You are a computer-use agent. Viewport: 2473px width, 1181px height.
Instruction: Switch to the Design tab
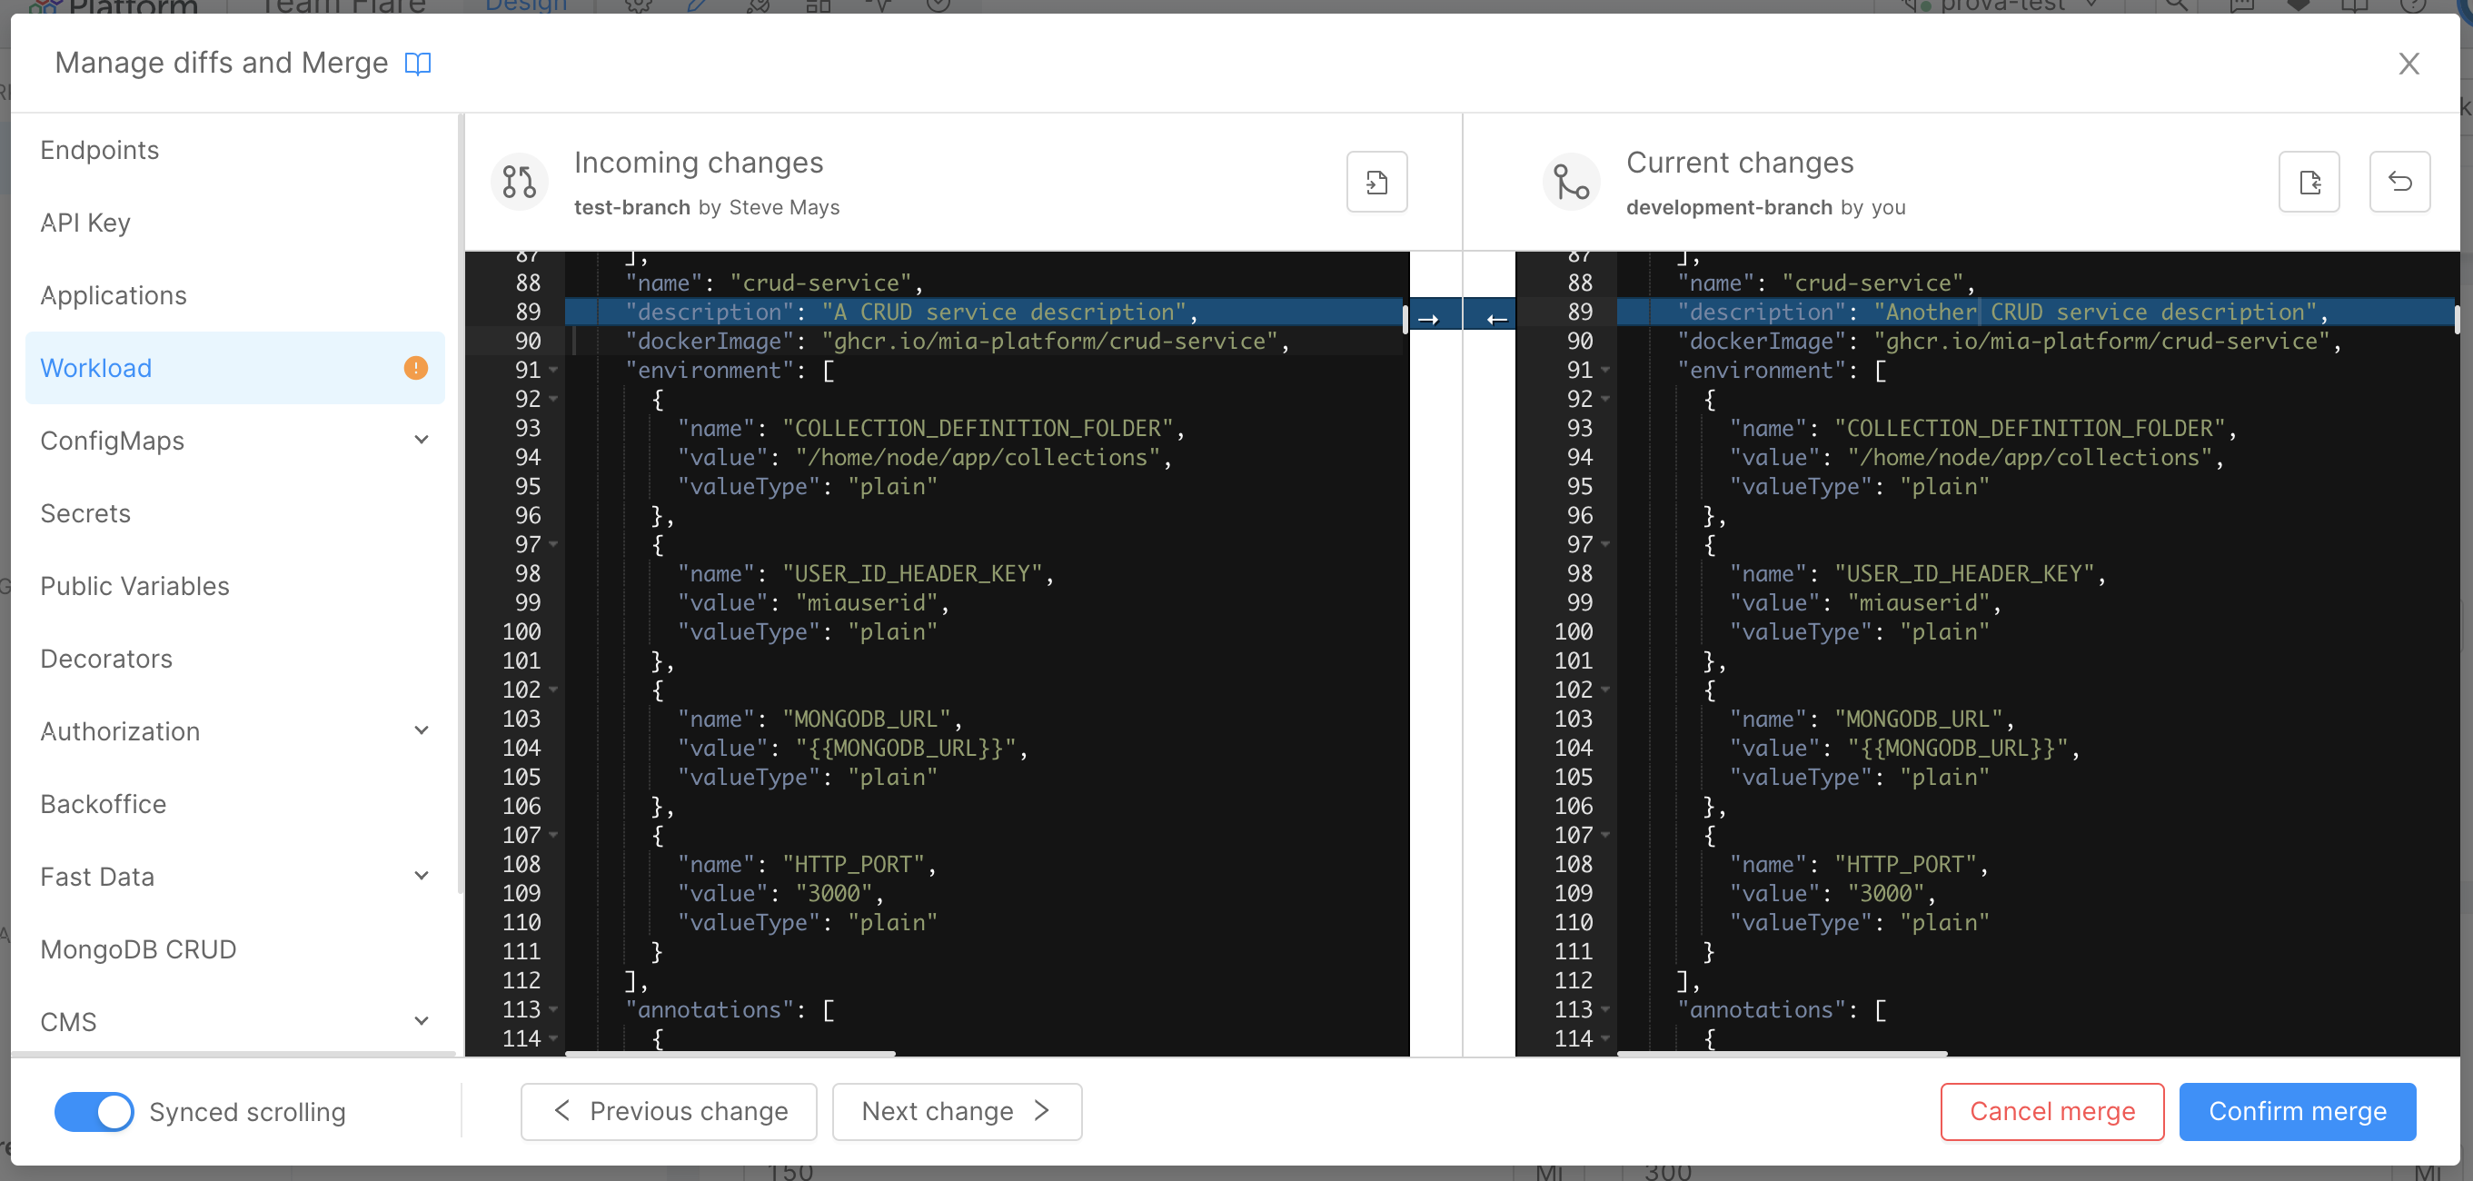[525, 6]
